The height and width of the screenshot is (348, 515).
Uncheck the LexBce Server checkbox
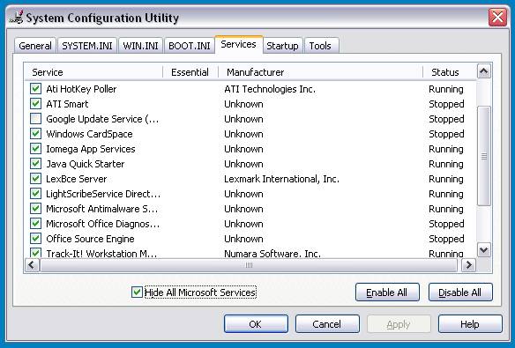click(35, 179)
